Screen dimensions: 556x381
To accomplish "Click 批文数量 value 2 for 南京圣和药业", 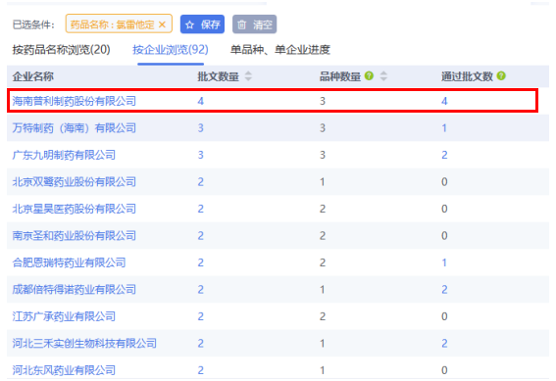I will click(201, 236).
